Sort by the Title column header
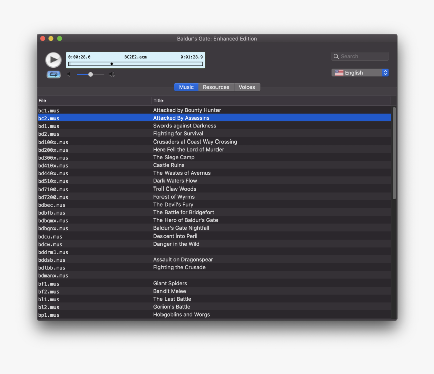Image resolution: width=434 pixels, height=374 pixels. pos(272,101)
